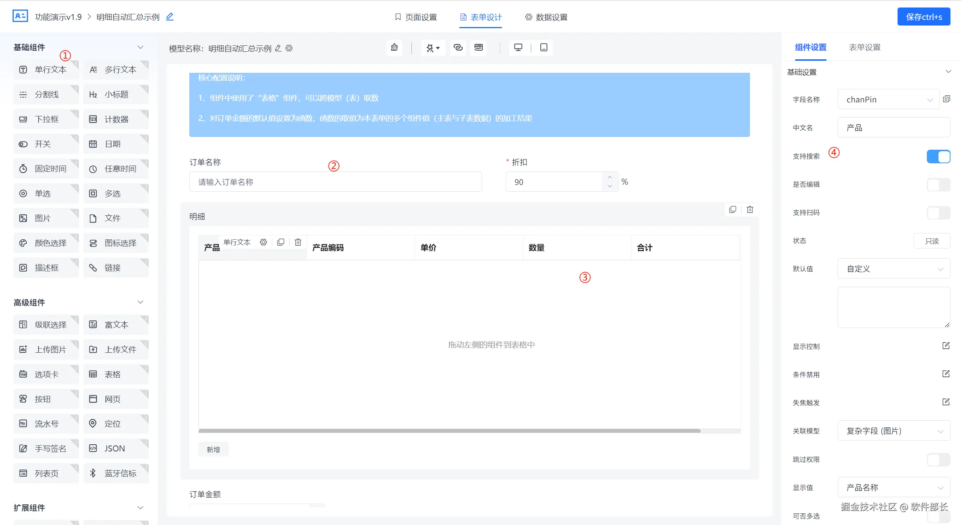This screenshot has width=961, height=525.
Task: Click the 保存ctrl+s button
Action: point(923,17)
